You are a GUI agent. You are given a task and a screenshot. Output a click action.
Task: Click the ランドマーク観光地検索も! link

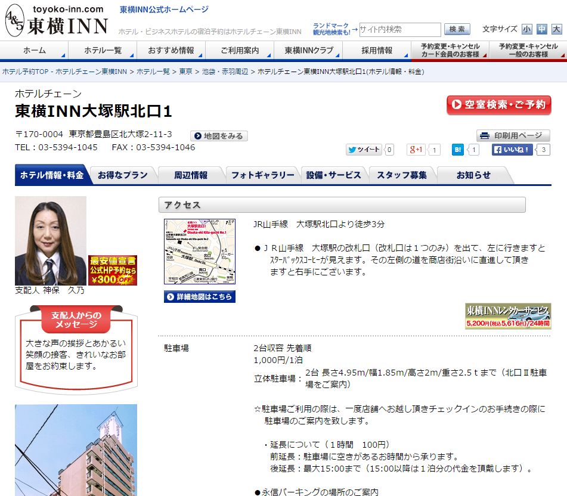pyautogui.click(x=331, y=29)
